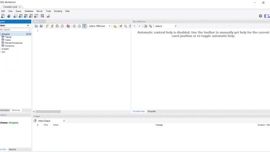The height and width of the screenshot is (152, 270).
Task: Toggle the auto-commit mode button
Action: pyautogui.click(x=84, y=26)
